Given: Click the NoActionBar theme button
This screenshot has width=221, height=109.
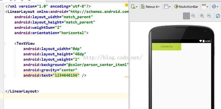Looking at the screenshot, I should coord(186,7).
